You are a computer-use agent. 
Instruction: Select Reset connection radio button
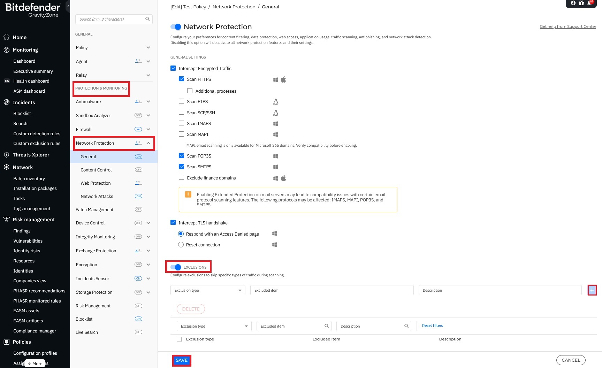coord(181,245)
